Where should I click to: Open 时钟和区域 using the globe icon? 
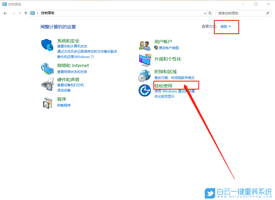point(144,75)
